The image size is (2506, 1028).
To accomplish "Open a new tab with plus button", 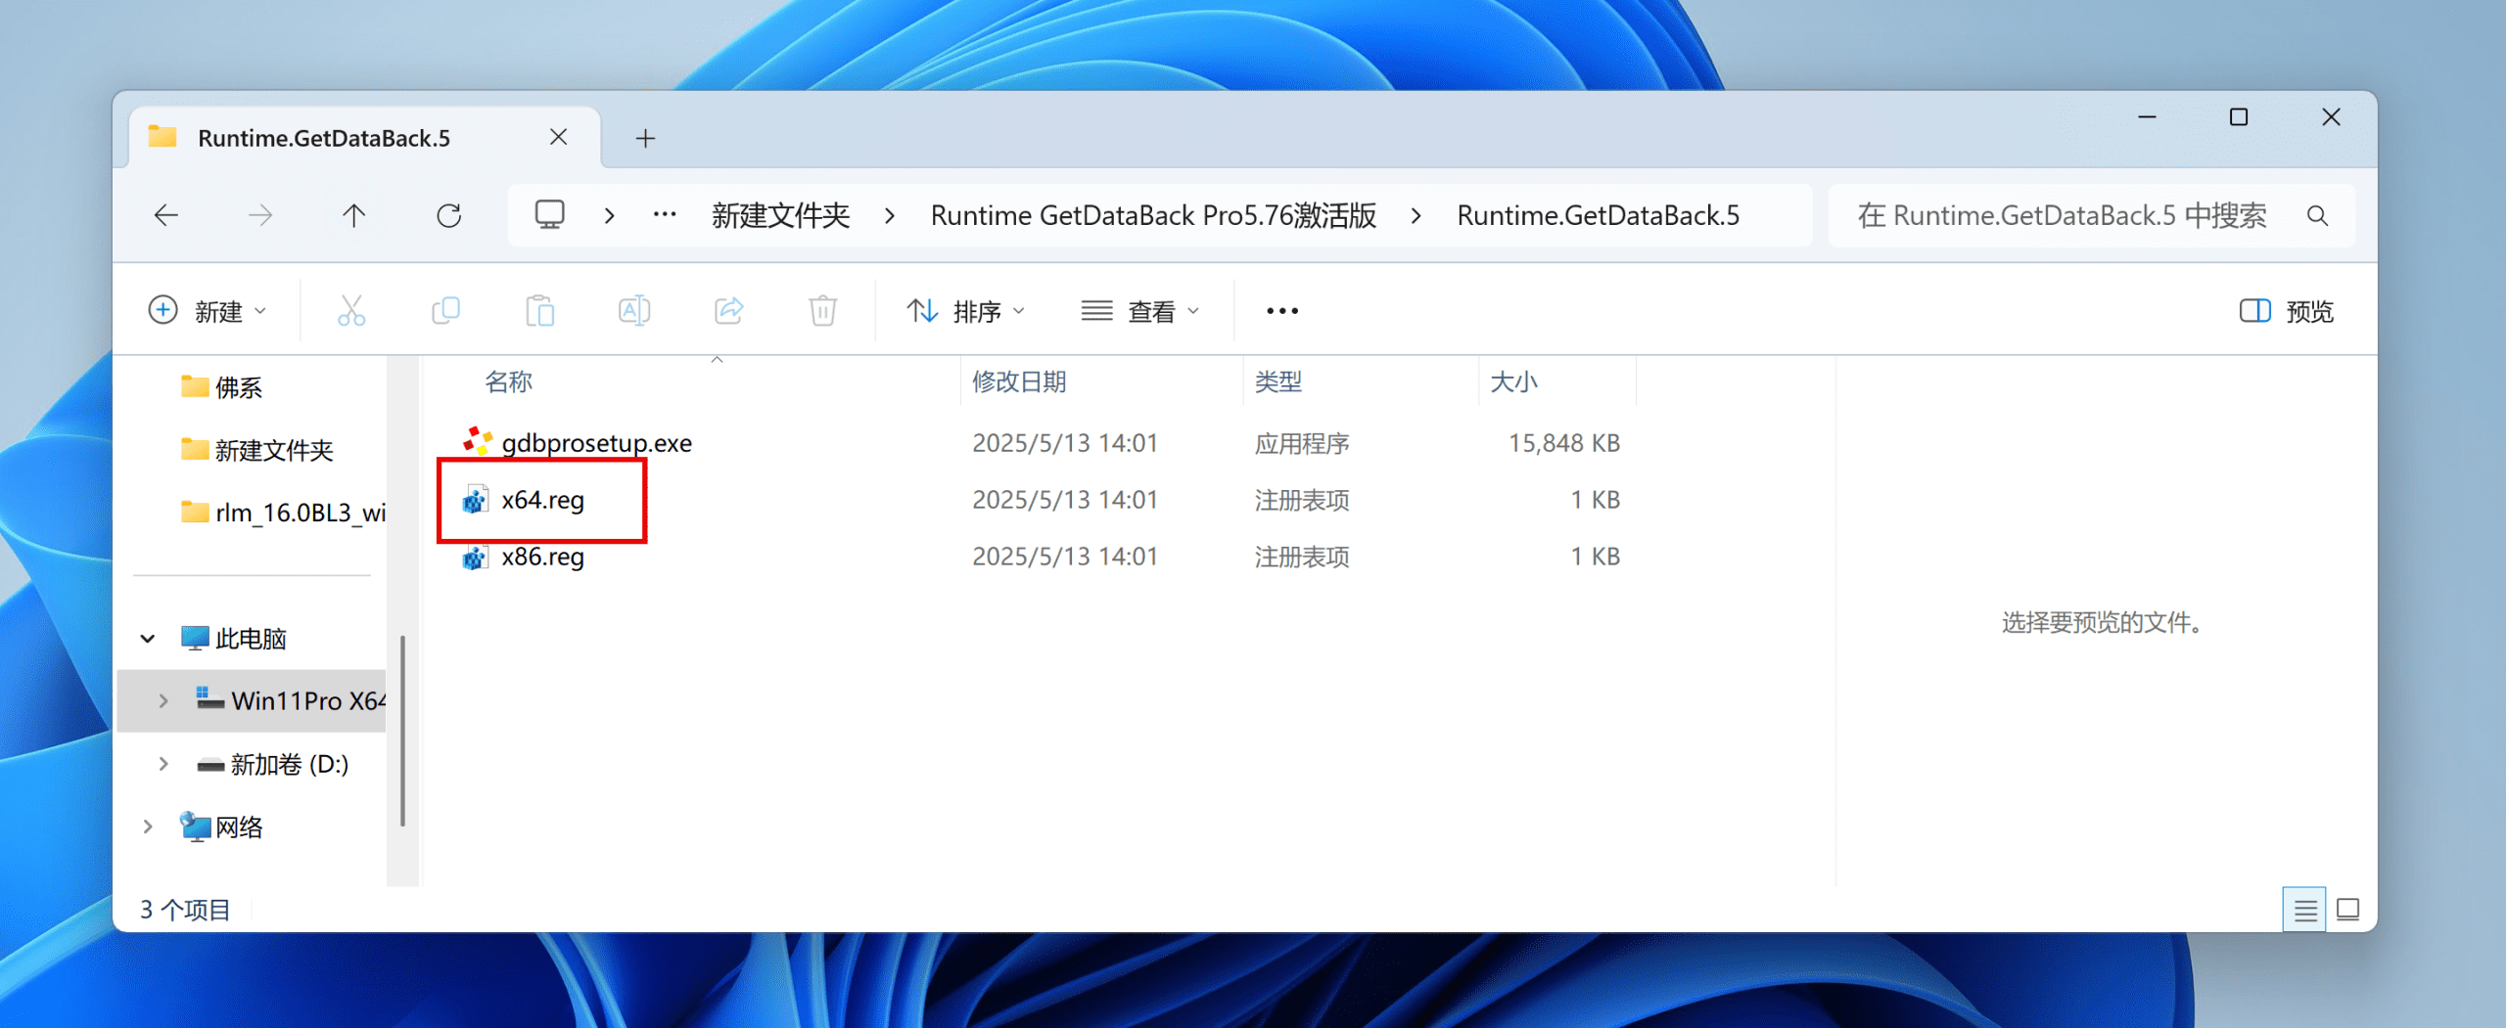I will (645, 138).
